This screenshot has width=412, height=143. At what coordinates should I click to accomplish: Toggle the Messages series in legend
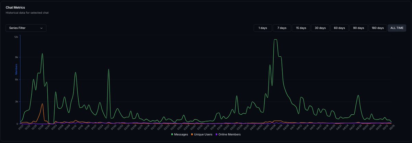click(x=180, y=134)
